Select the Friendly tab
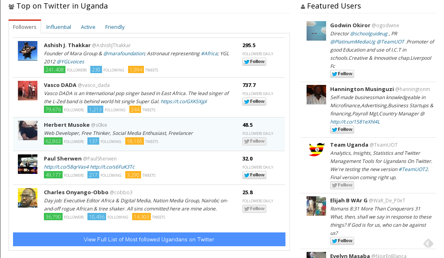The width and height of the screenshot is (444, 258). click(x=115, y=27)
